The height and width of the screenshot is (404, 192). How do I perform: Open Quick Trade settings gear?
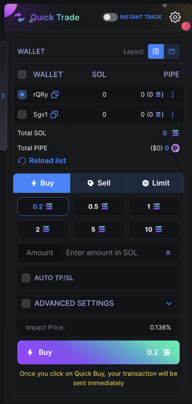coord(175,17)
